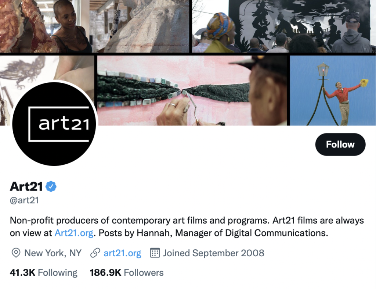Open the Art21 round profile logo
Viewport: 376px width, 289px height.
point(54,124)
